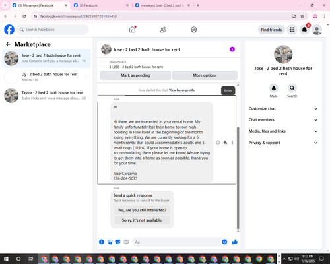Choose a sticker icon in composer
Viewport: 330px width, 264px height.
[118, 242]
